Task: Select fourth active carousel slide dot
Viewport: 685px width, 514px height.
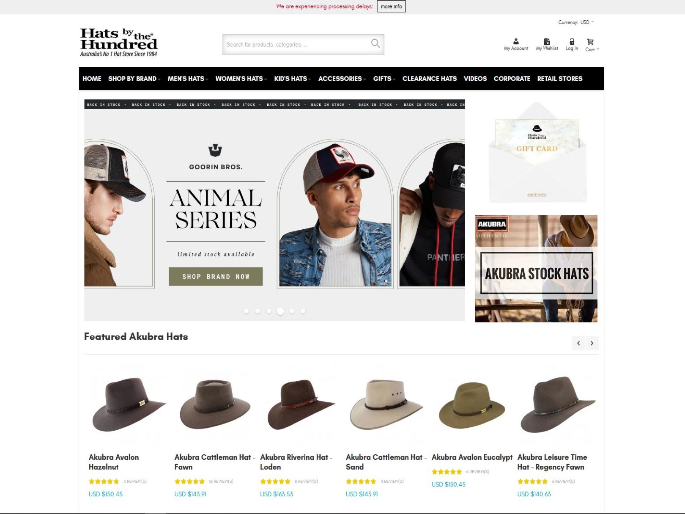Action: 280,311
